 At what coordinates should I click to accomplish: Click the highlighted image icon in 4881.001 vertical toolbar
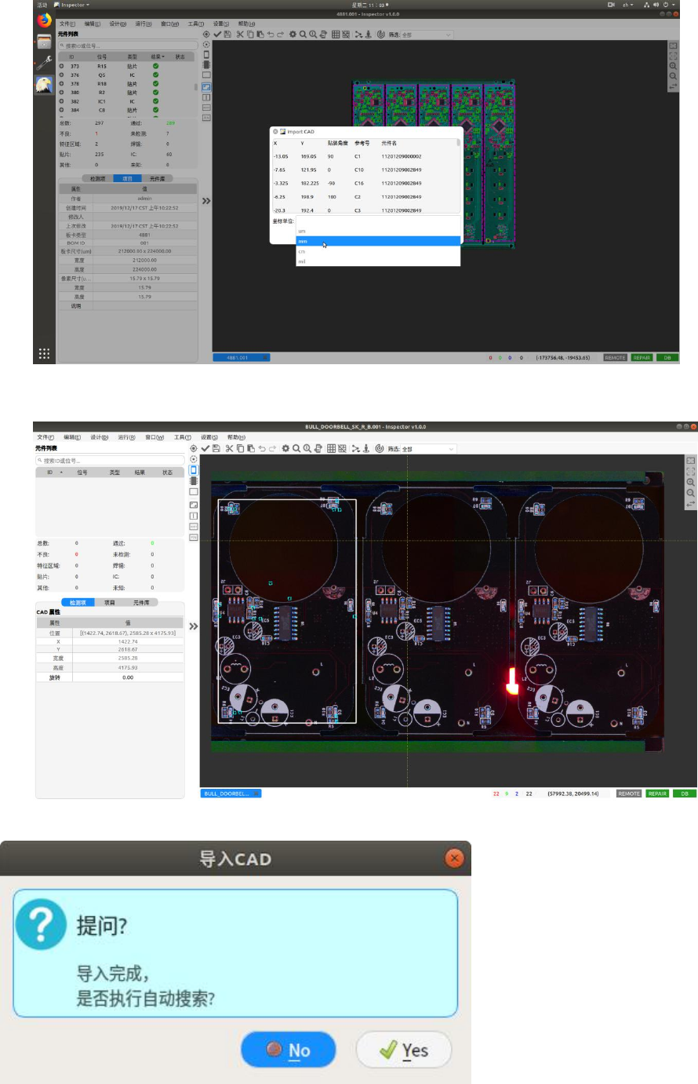pos(206,87)
